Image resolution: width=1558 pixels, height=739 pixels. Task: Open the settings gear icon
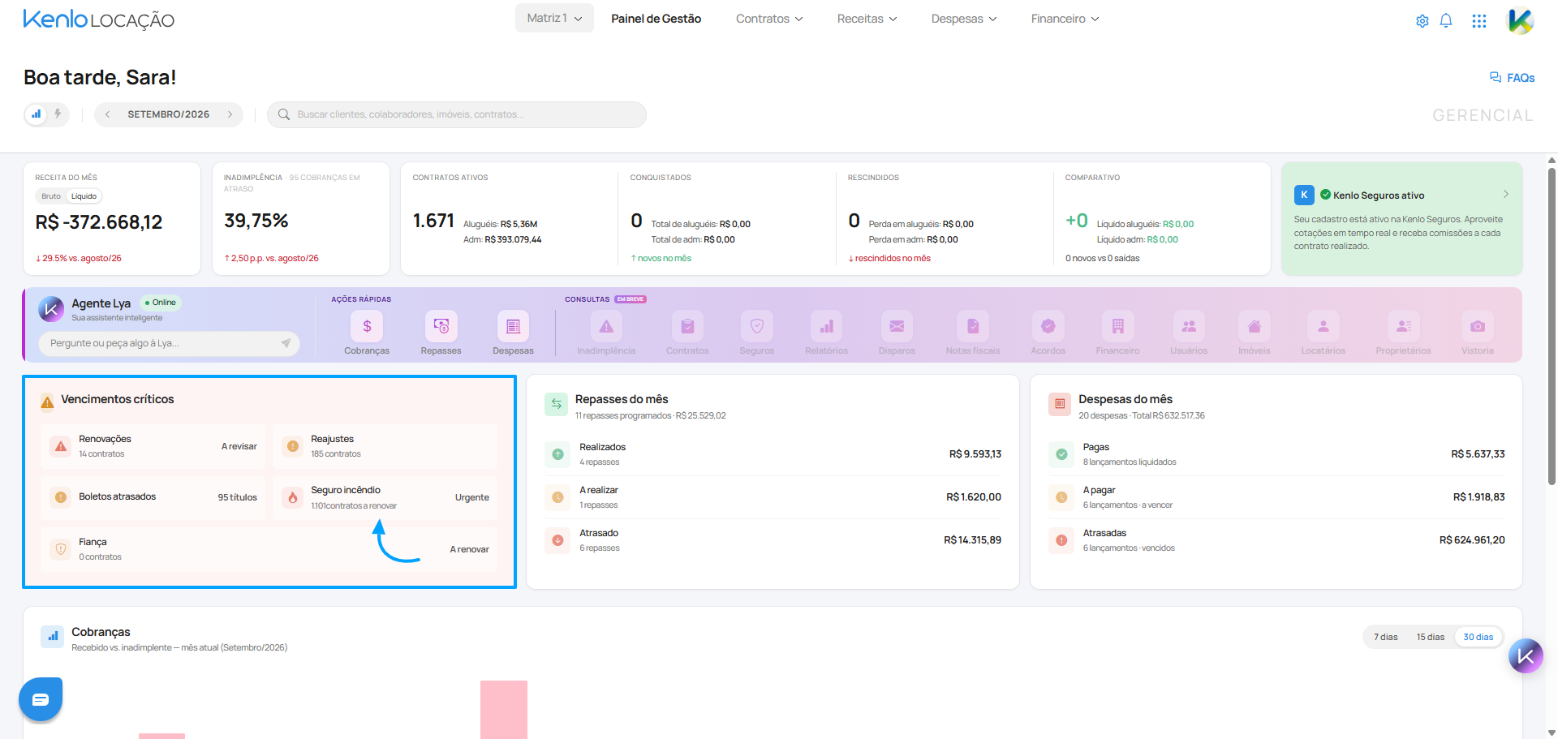[1422, 21]
